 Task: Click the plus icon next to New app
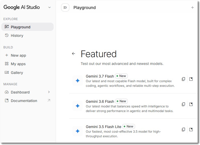(x=7, y=55)
